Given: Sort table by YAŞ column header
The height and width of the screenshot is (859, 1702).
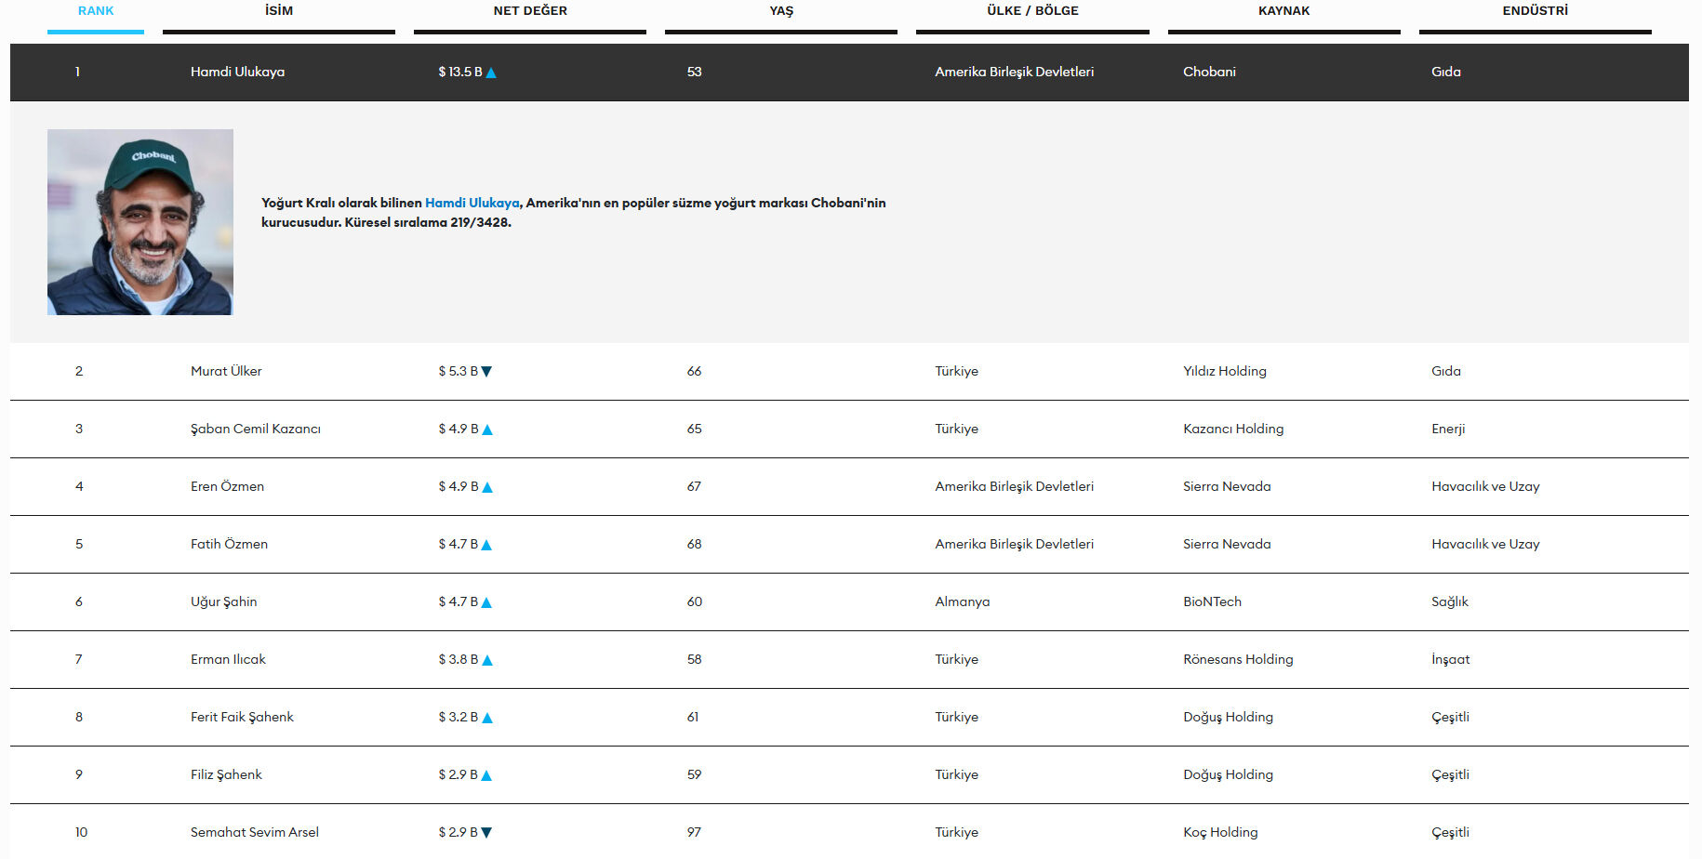Looking at the screenshot, I should pyautogui.click(x=781, y=11).
